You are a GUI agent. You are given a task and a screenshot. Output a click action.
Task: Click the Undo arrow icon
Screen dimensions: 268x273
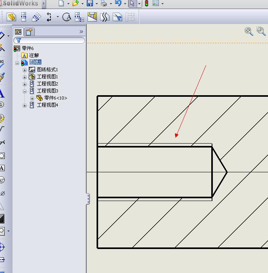coord(118,3)
